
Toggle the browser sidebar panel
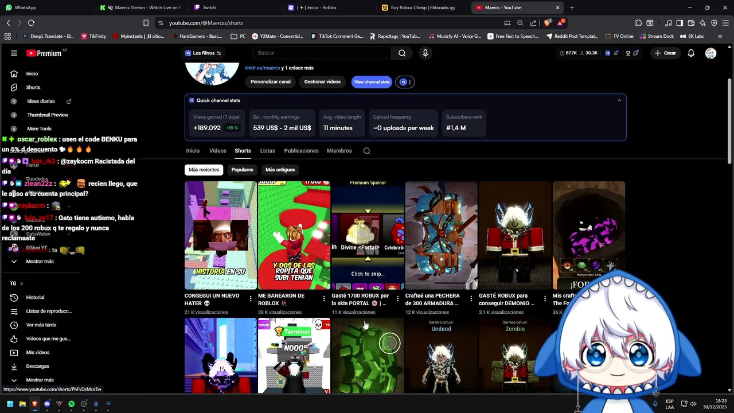(680, 23)
